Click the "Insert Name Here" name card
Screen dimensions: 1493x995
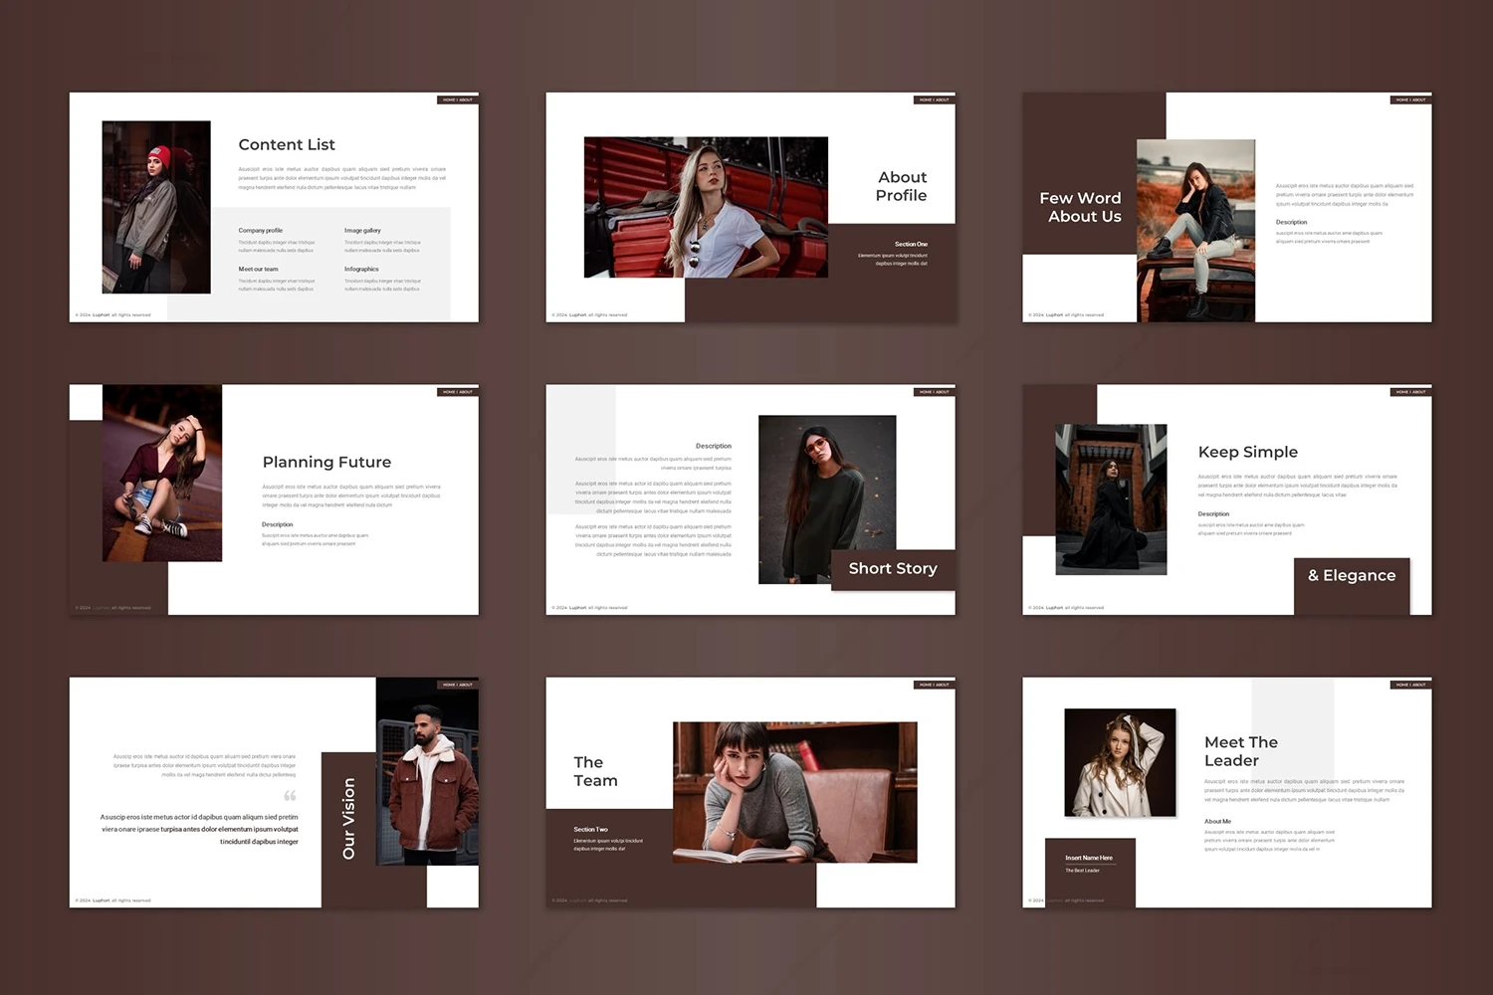click(1089, 858)
